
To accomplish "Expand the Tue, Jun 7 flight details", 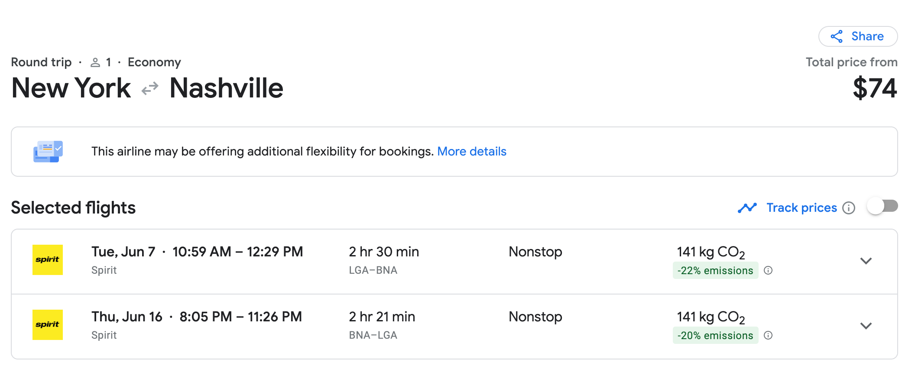I will 866,261.
